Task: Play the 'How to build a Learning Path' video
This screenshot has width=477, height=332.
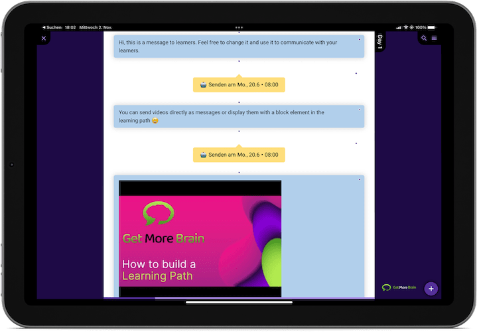Action: (x=200, y=238)
